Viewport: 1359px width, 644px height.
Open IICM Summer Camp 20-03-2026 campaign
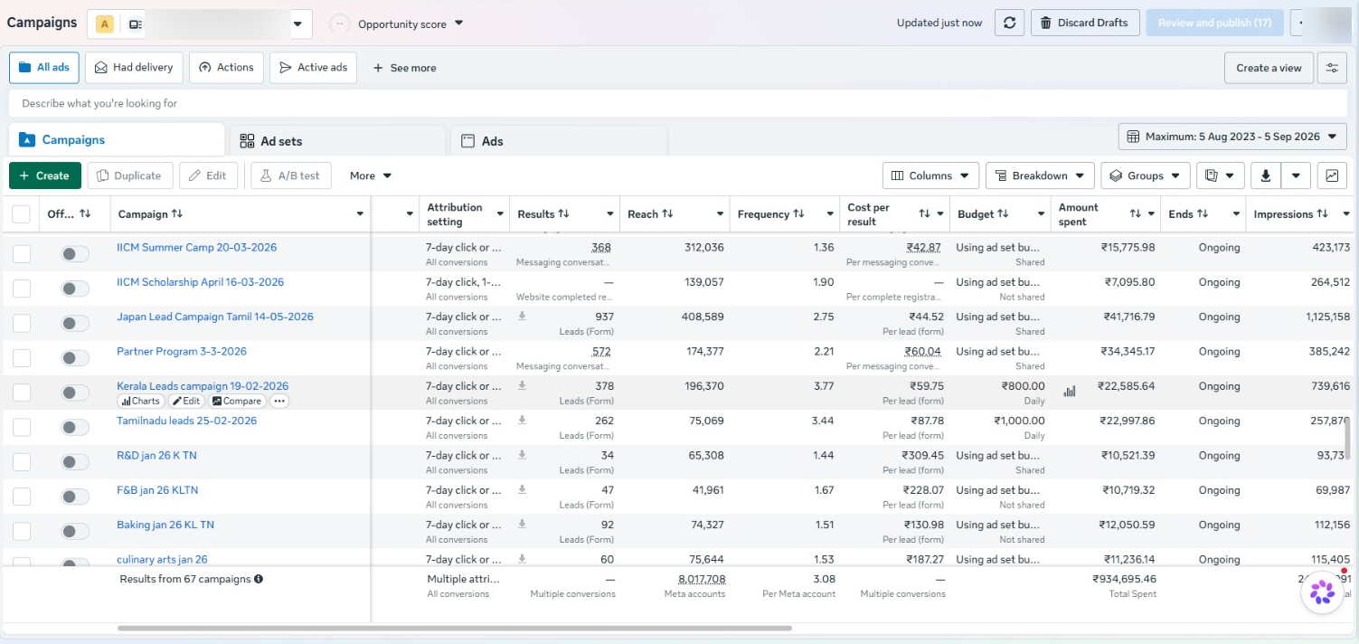[196, 247]
